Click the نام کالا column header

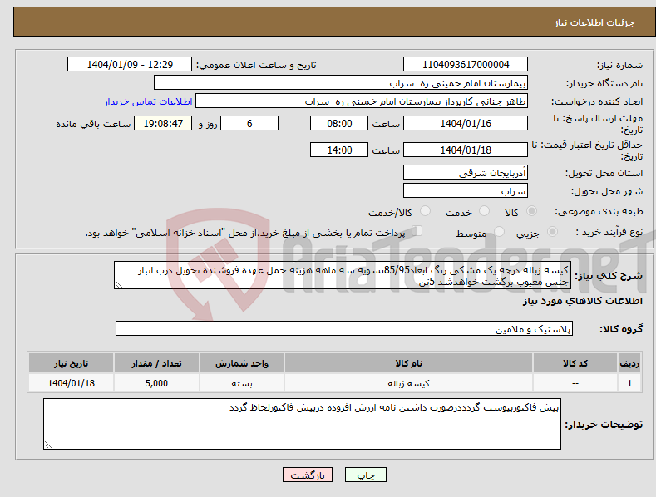point(409,363)
